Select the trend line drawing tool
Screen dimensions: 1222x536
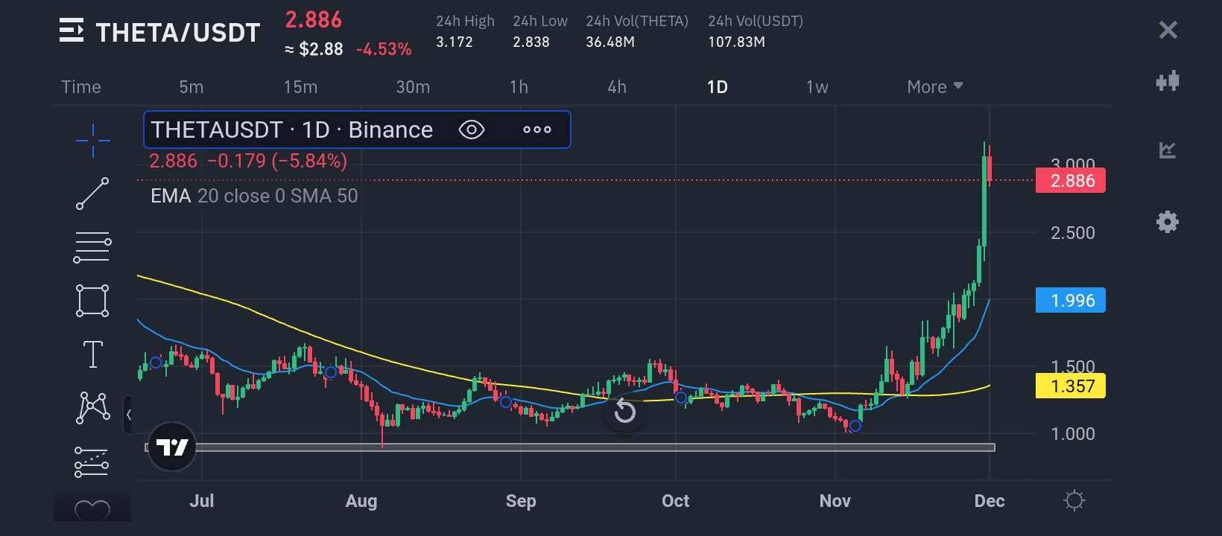point(92,194)
